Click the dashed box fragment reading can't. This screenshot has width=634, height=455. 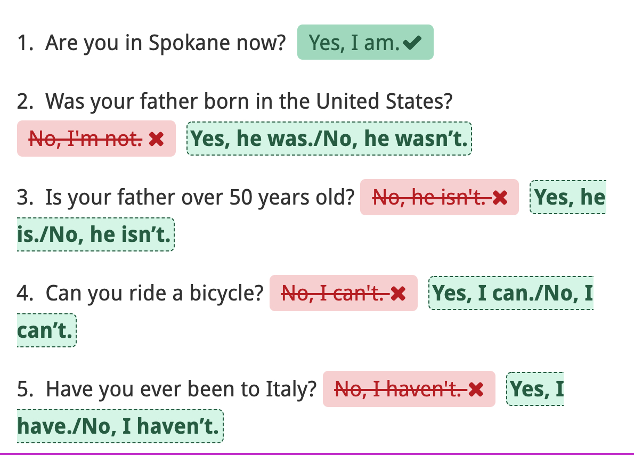coord(46,330)
